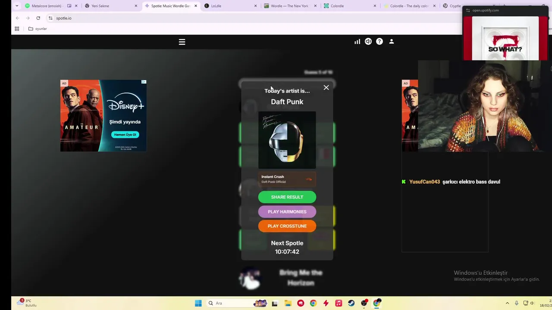Open Task View on the taskbar
This screenshot has width=552, height=310.
(x=275, y=303)
